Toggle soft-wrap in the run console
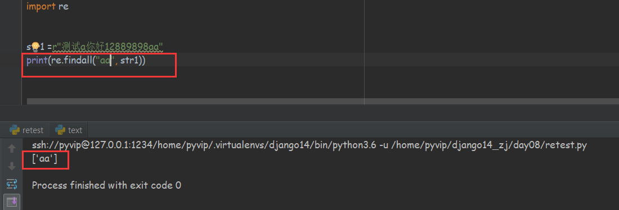 tap(12, 184)
